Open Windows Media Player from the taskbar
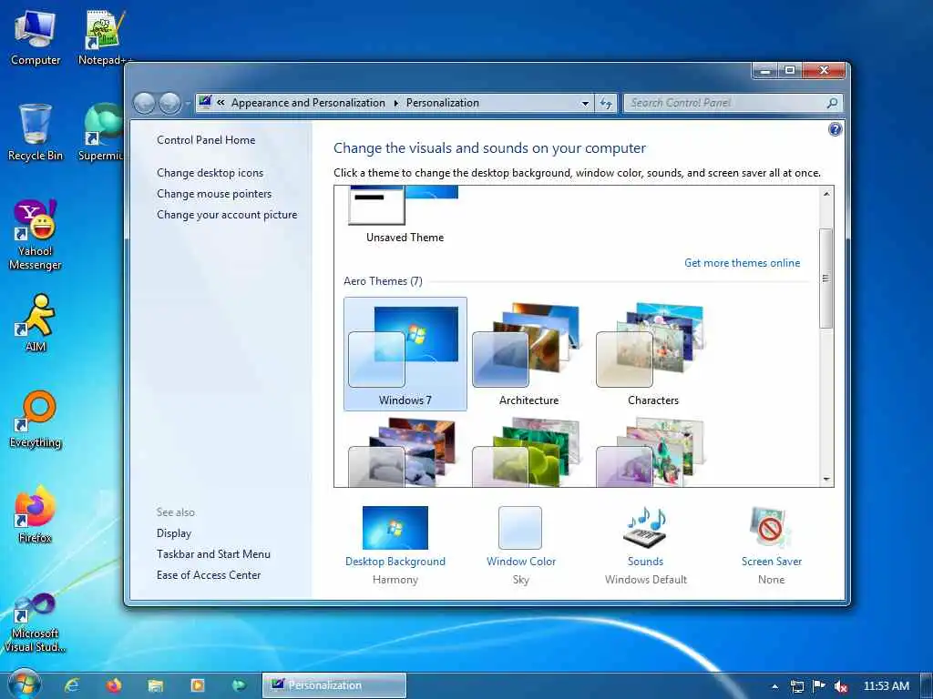The height and width of the screenshot is (699, 933). point(197,685)
